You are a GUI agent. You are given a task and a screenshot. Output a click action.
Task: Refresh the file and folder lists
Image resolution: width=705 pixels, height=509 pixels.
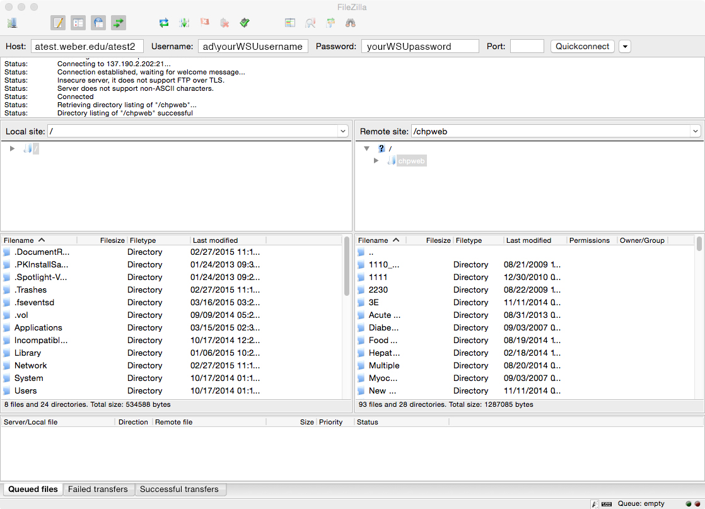(x=164, y=23)
